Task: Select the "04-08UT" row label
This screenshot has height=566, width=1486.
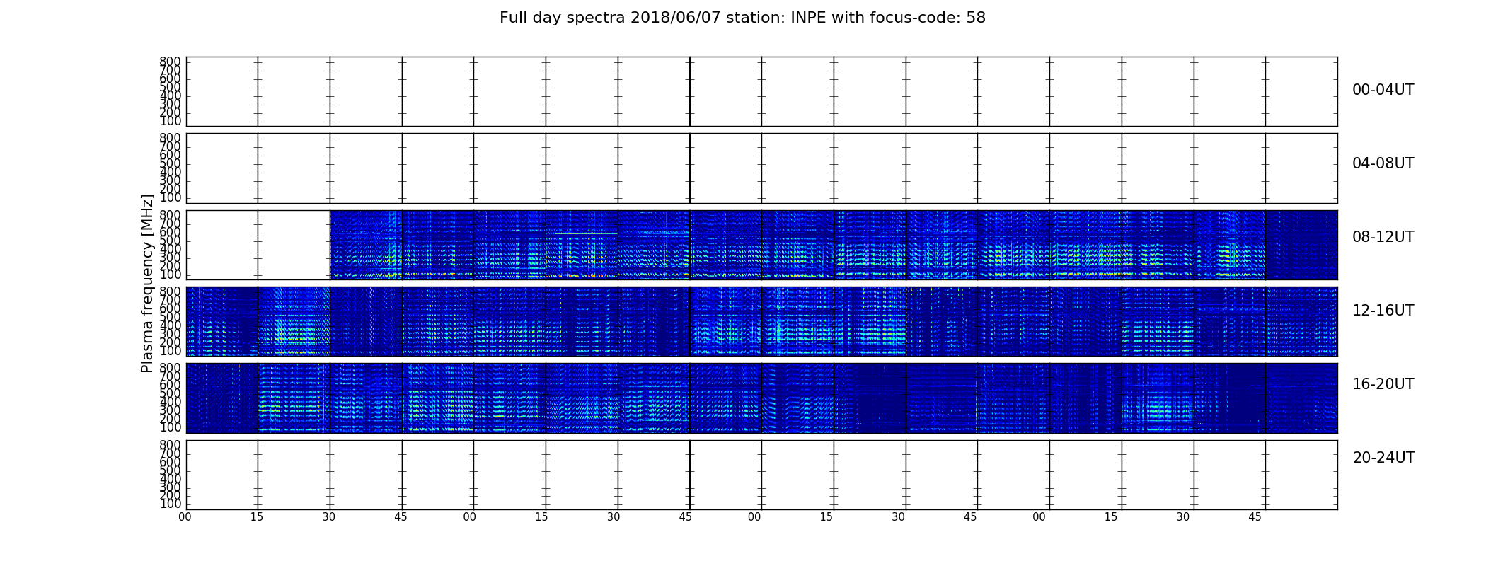Action: [1383, 163]
